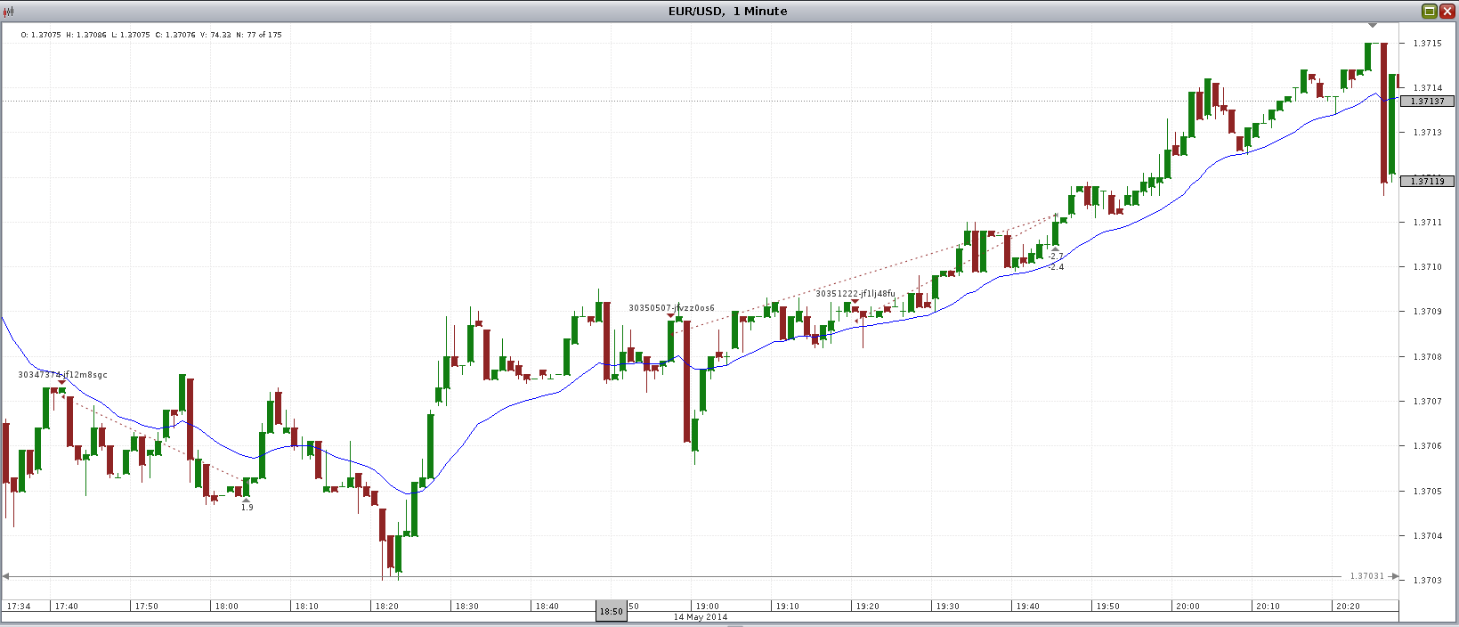
Task: Click the 18:00 time axis label
Action: (x=226, y=607)
